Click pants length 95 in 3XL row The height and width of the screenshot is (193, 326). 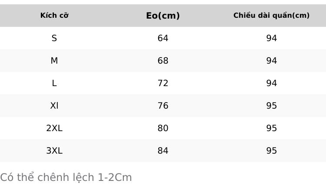[272, 151]
